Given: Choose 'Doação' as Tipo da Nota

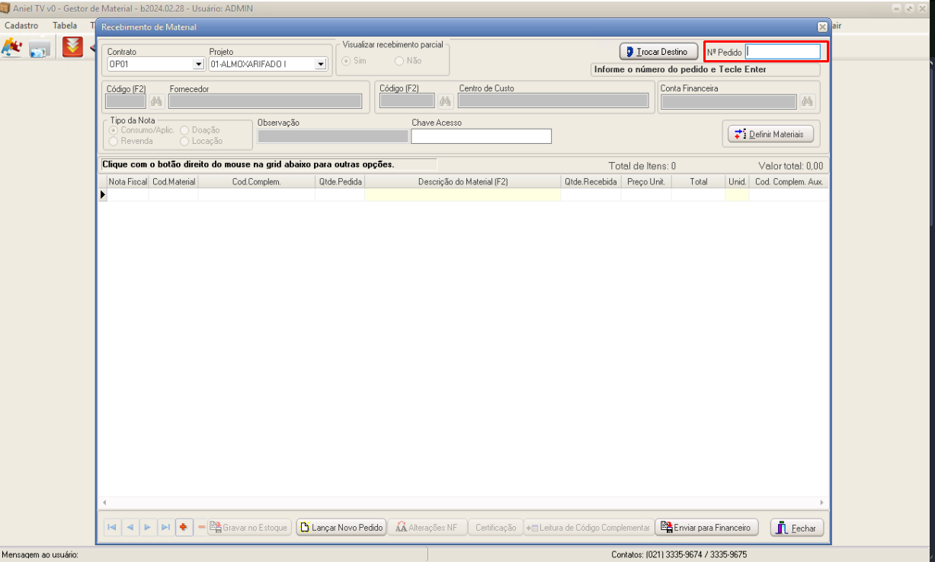Looking at the screenshot, I should coord(184,130).
